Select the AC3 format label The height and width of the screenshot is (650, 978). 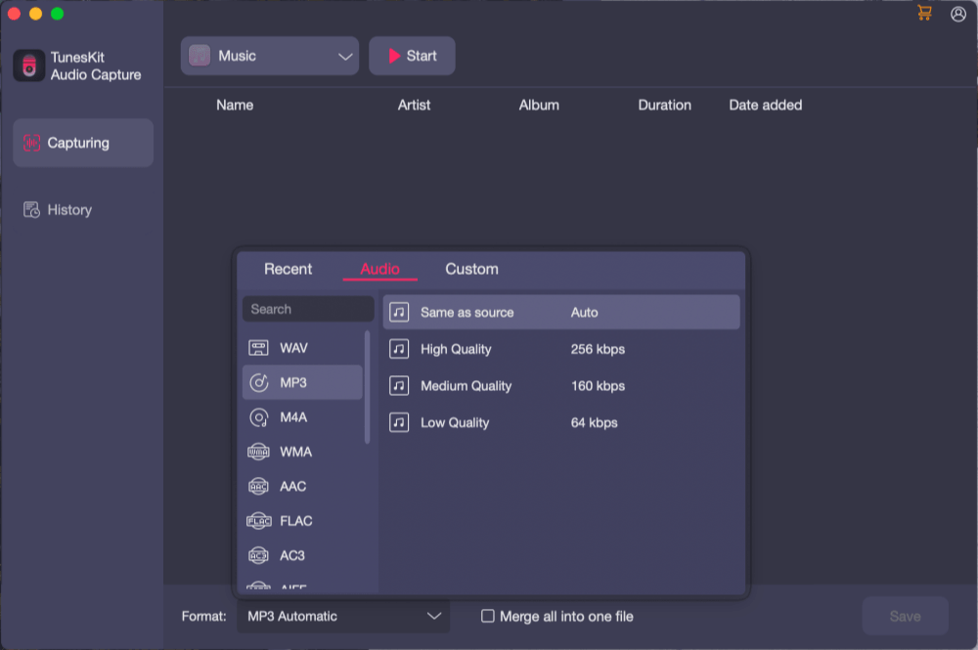pos(291,555)
